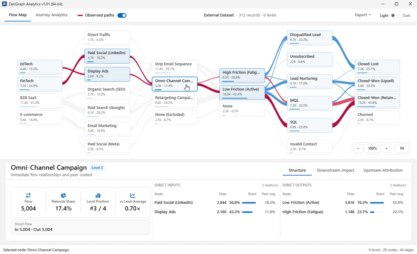This screenshot has width=417, height=254.
Task: Select the Paid Social (LinkedIn) node
Action: coord(107,56)
